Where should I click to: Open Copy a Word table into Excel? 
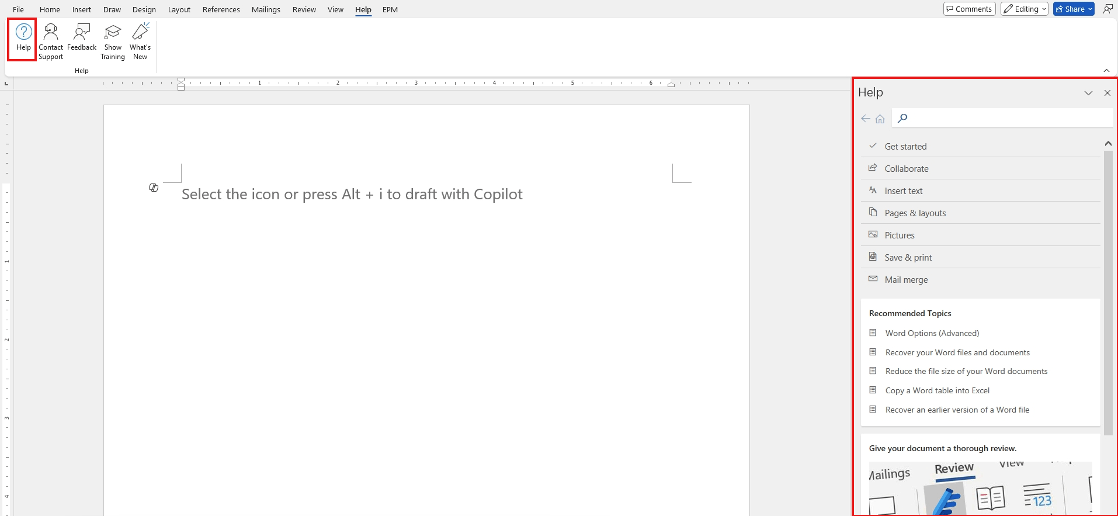(x=938, y=390)
